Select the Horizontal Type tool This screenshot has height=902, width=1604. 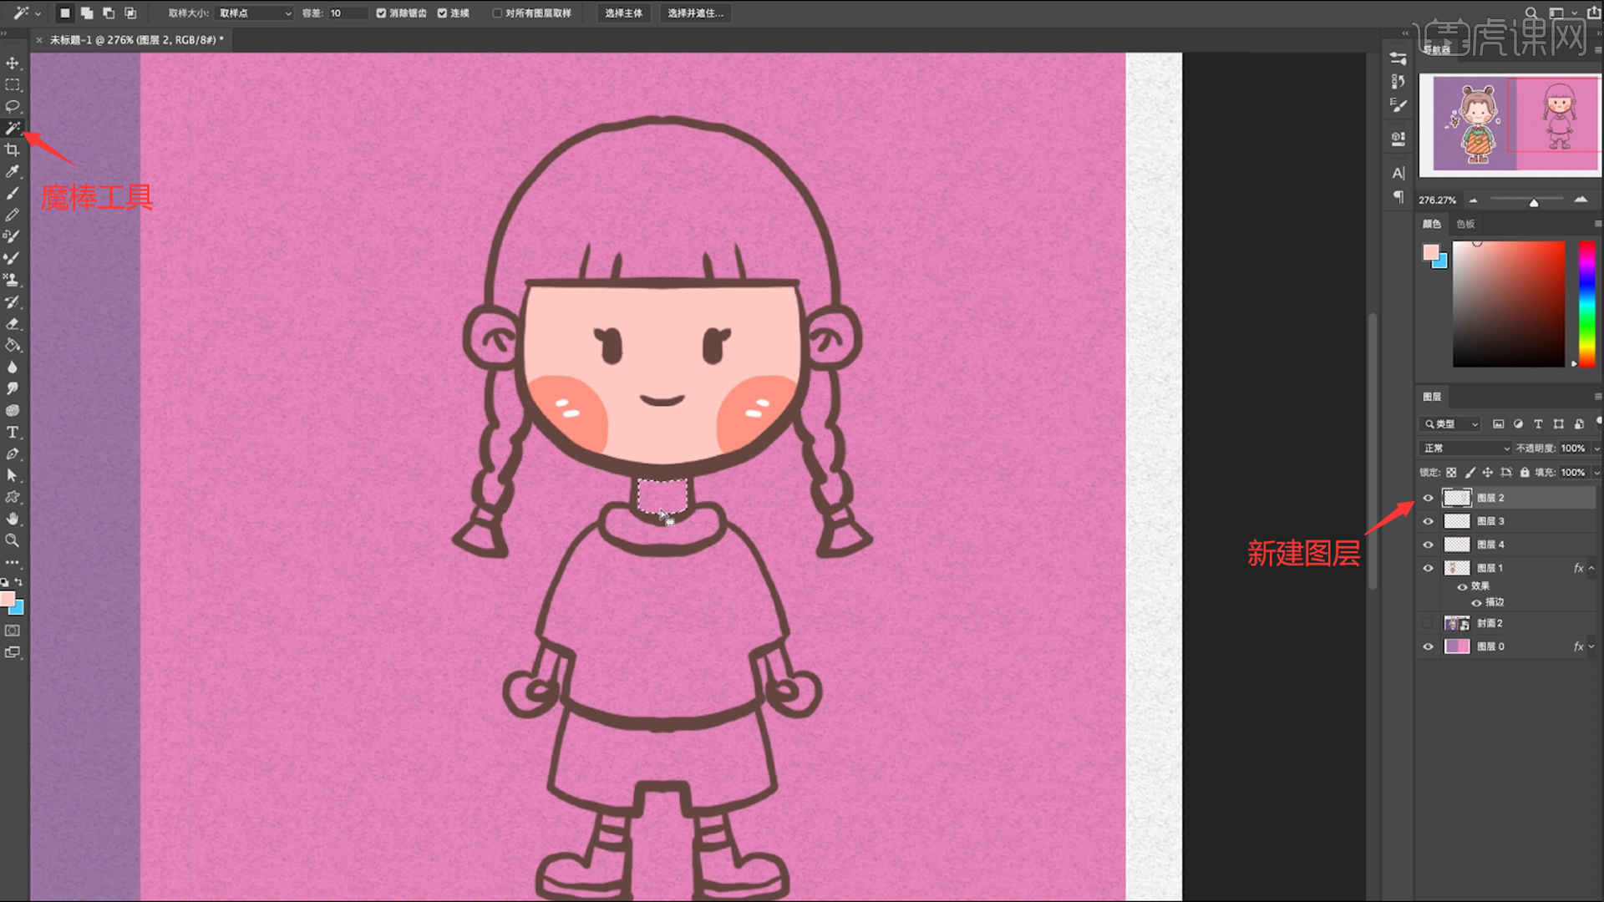pos(13,433)
